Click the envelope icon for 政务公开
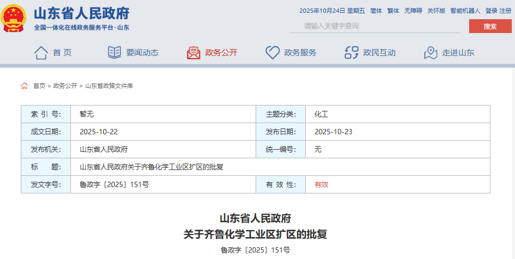Image resolution: width=515 pixels, height=259 pixels. pyautogui.click(x=193, y=53)
